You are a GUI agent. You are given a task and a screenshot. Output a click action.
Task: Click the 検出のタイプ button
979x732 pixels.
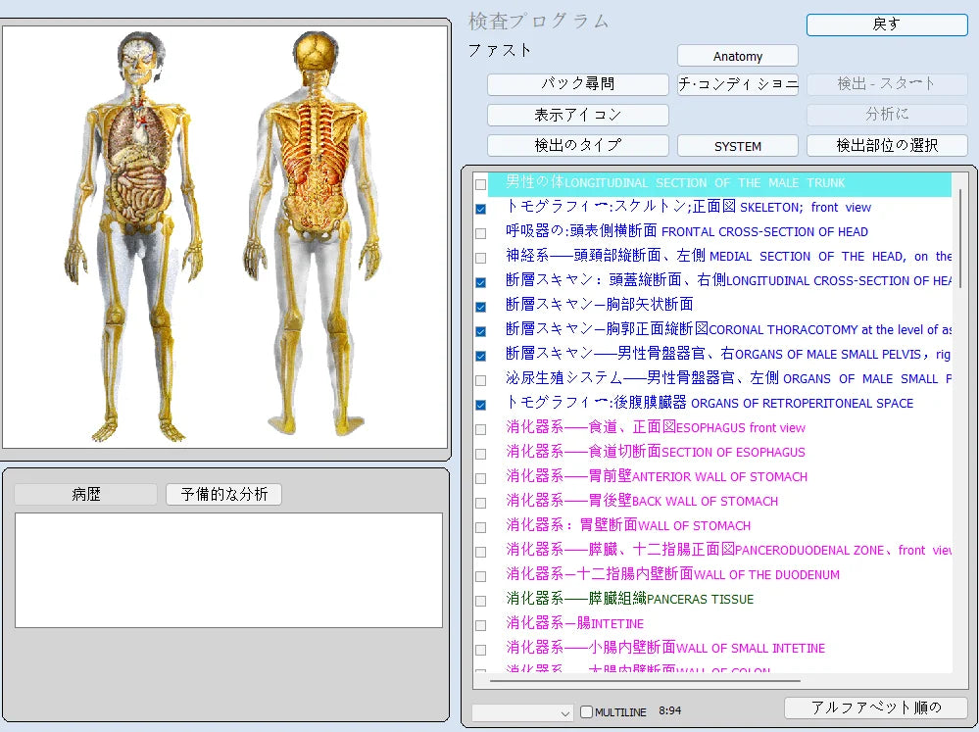point(577,145)
